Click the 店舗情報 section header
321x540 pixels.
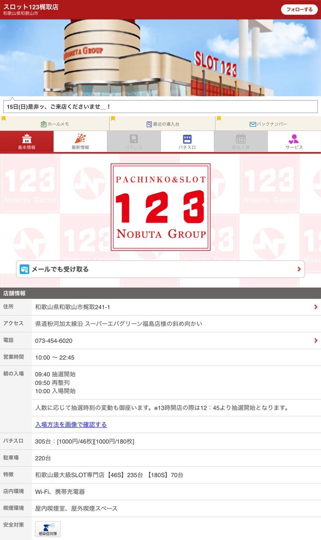160,293
